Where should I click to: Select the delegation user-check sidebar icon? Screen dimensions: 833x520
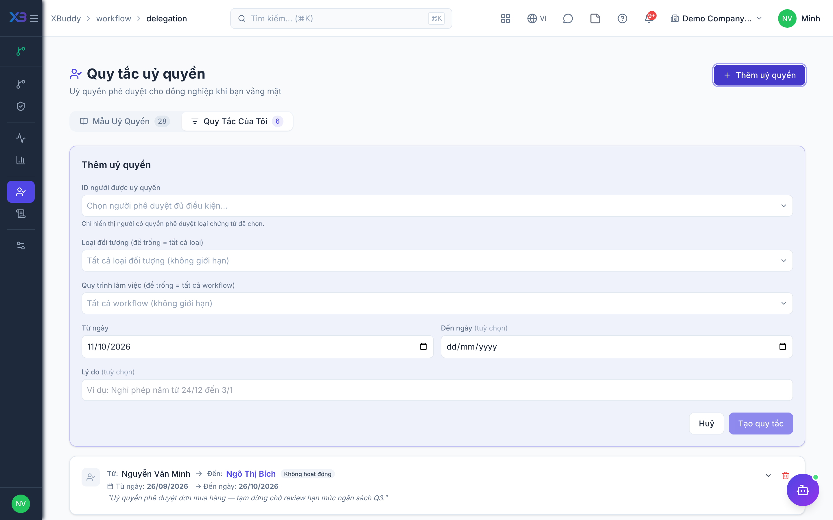click(x=21, y=192)
